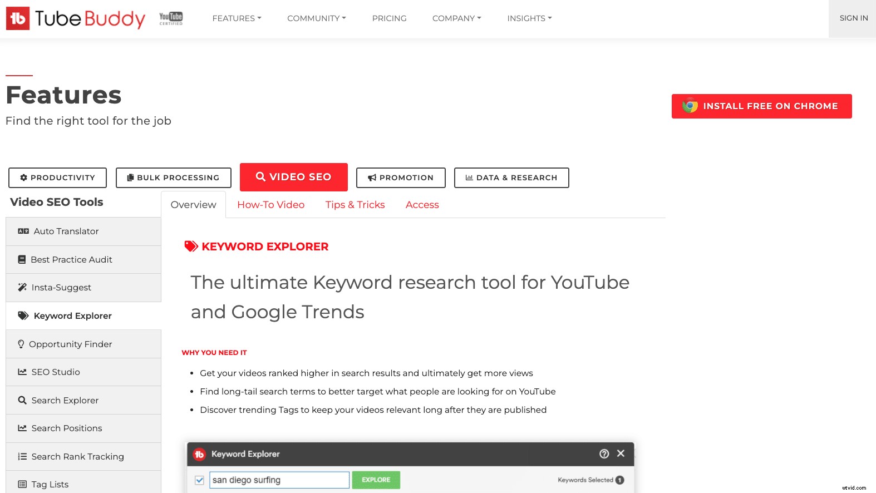The height and width of the screenshot is (493, 876).
Task: Click the ultimate Keyword research tool headline
Action: (x=410, y=297)
